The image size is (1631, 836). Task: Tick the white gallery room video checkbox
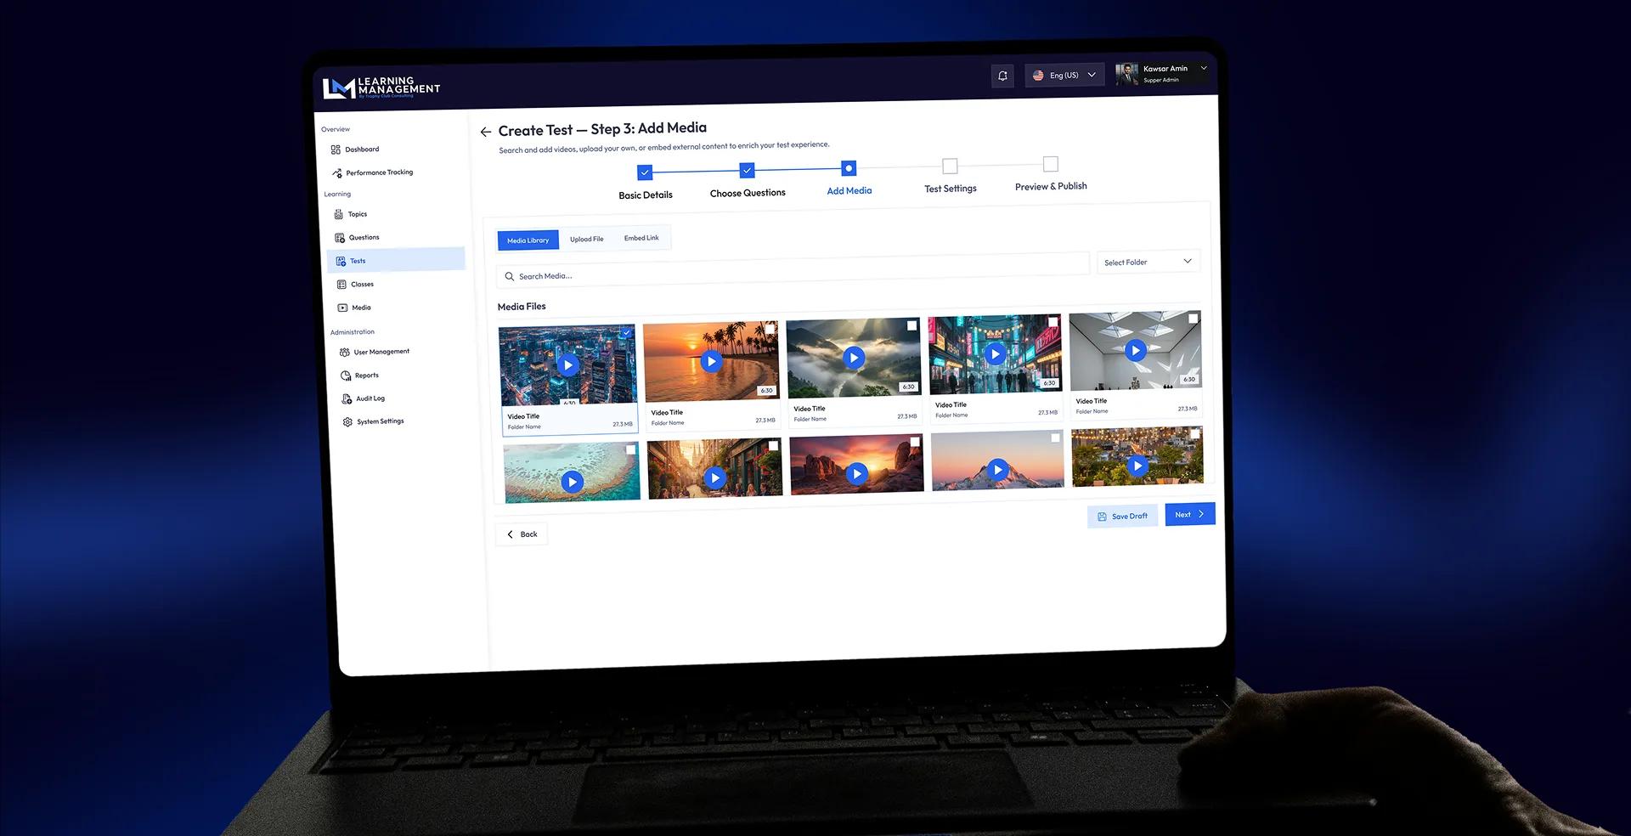tap(1193, 319)
